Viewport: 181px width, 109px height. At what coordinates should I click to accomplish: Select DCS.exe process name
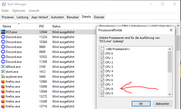(11, 32)
